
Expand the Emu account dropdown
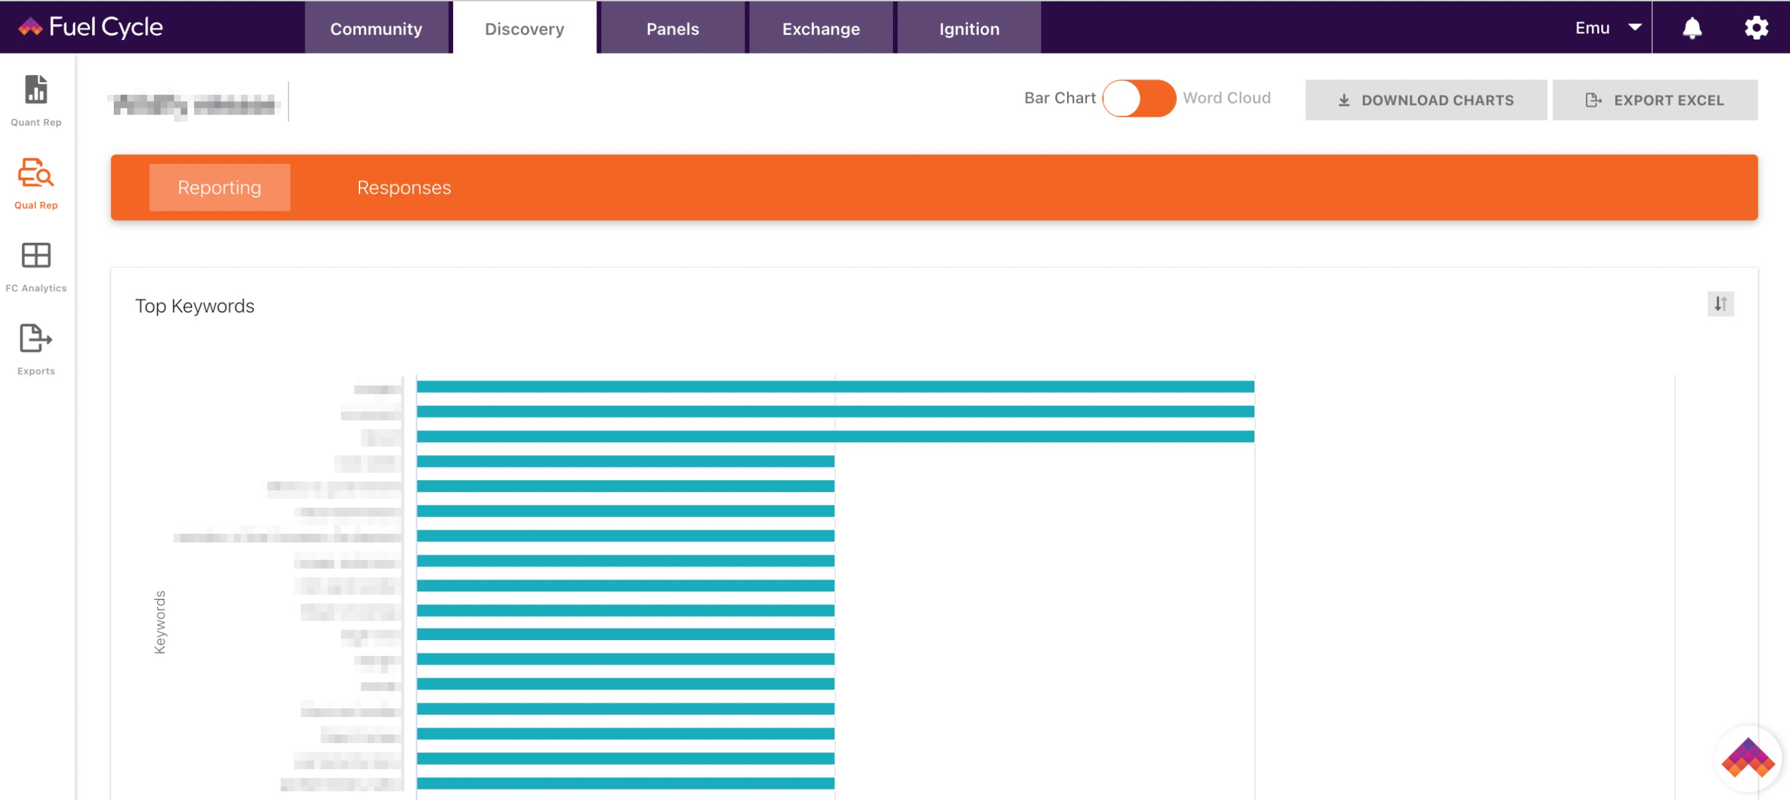pyautogui.click(x=1608, y=28)
